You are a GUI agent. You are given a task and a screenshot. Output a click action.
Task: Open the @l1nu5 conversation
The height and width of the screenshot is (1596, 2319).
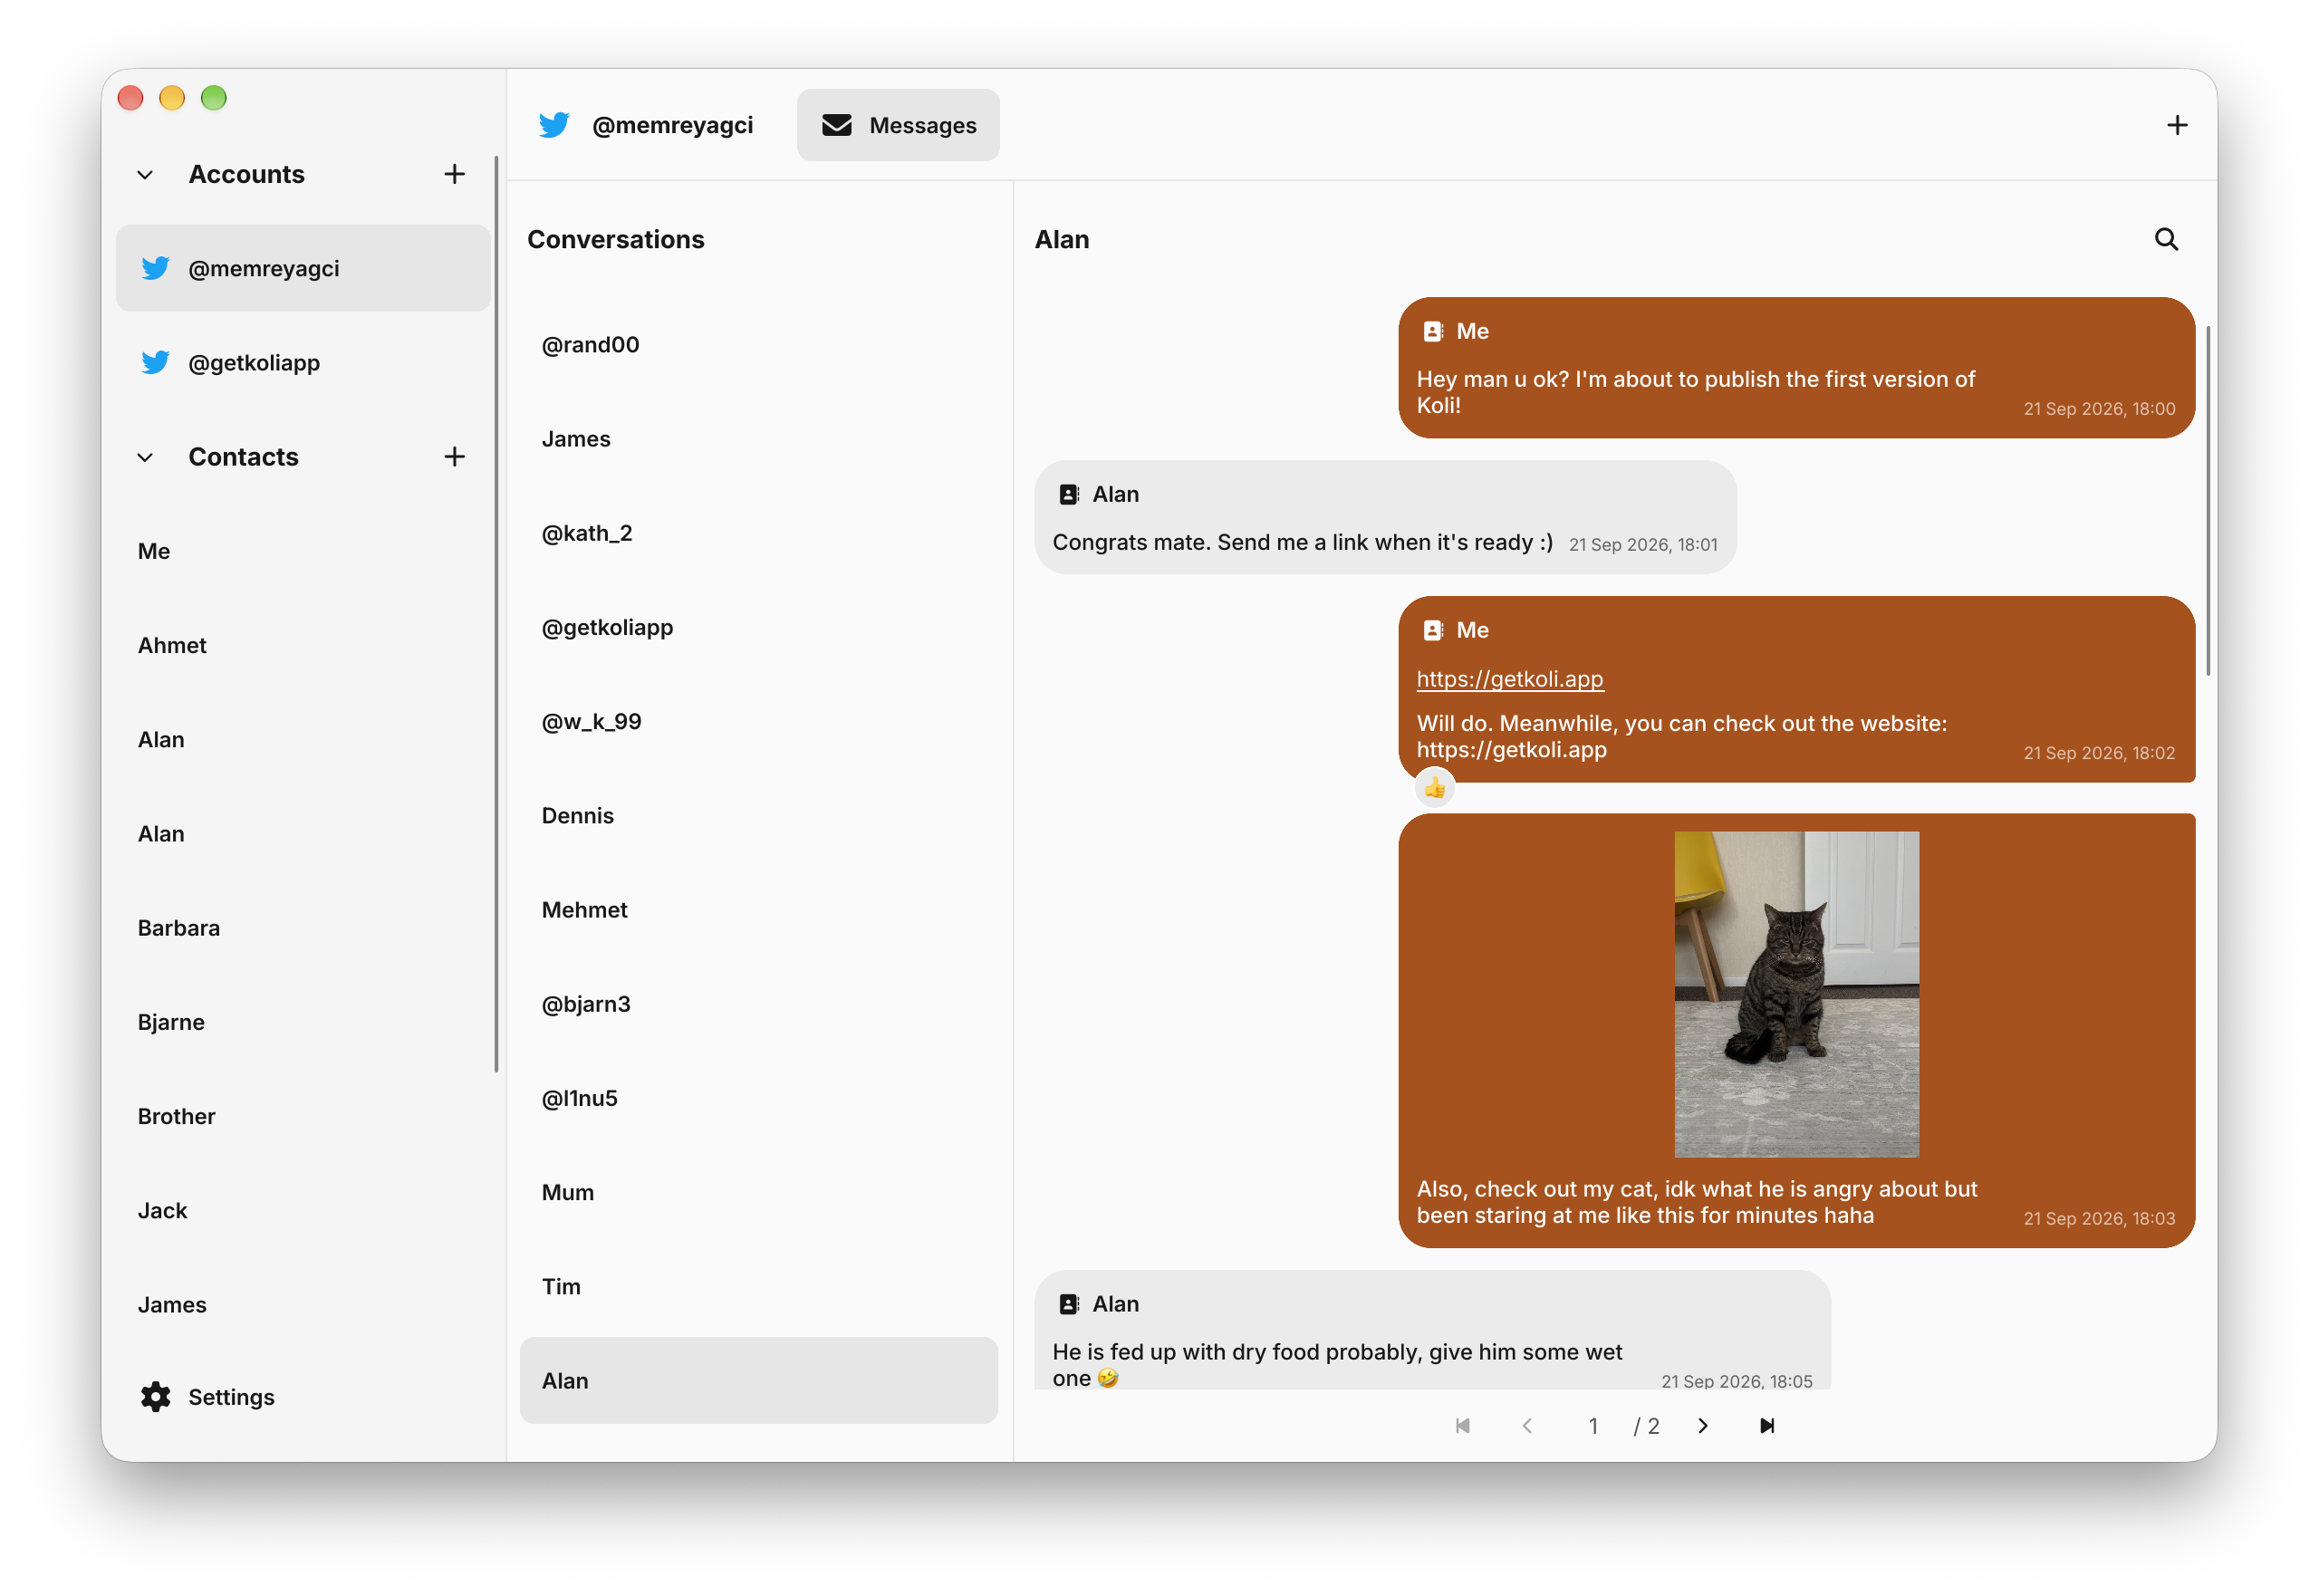[x=759, y=1098]
